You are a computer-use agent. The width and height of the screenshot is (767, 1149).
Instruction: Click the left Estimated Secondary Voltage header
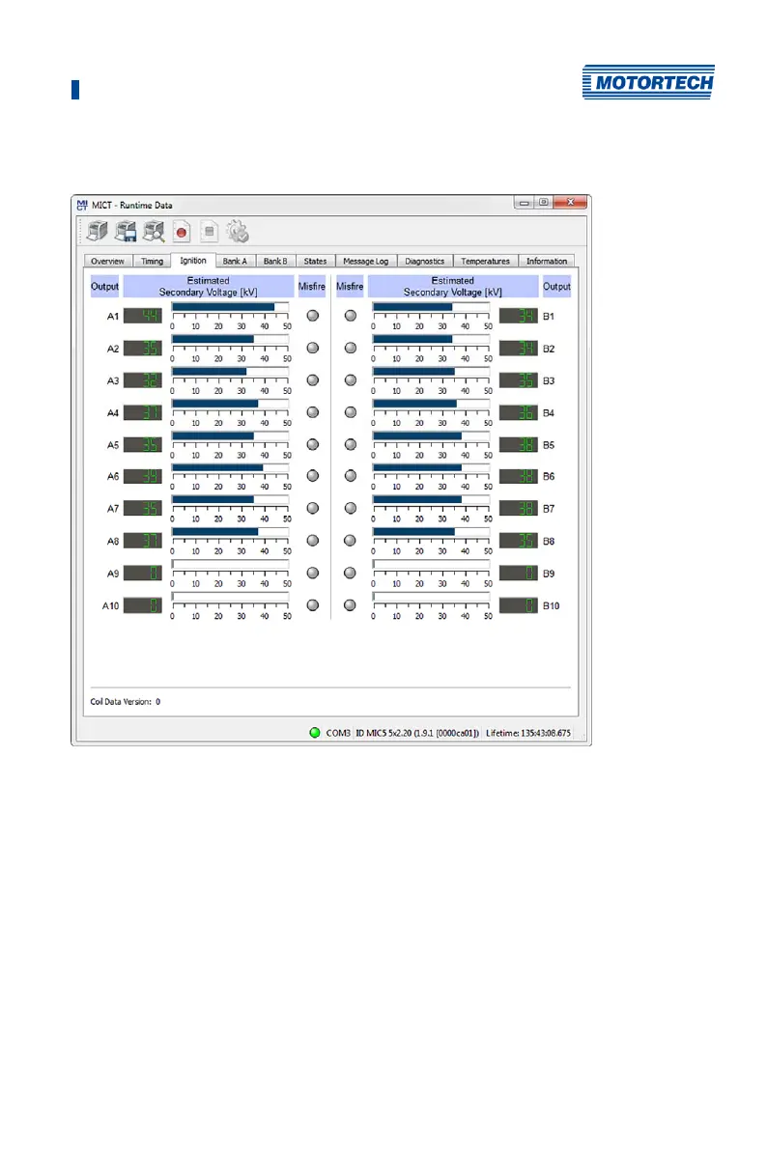tap(209, 287)
